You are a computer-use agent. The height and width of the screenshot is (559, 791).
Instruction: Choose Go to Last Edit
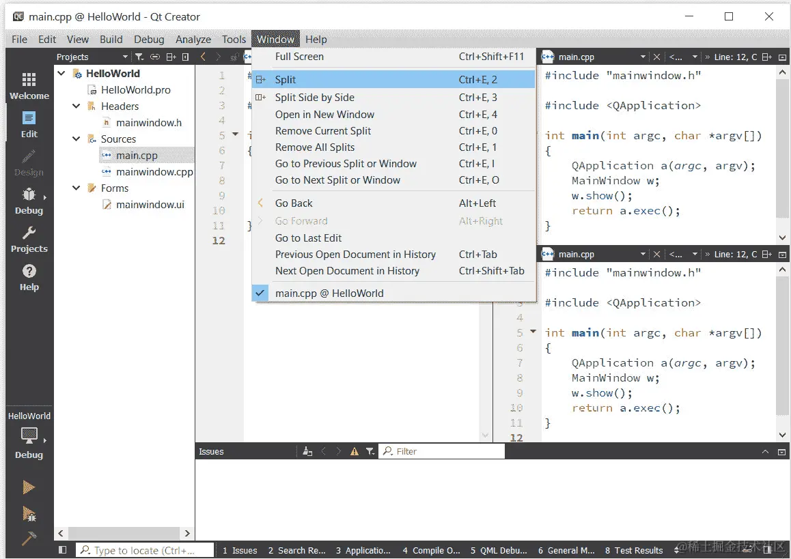[x=393, y=238]
